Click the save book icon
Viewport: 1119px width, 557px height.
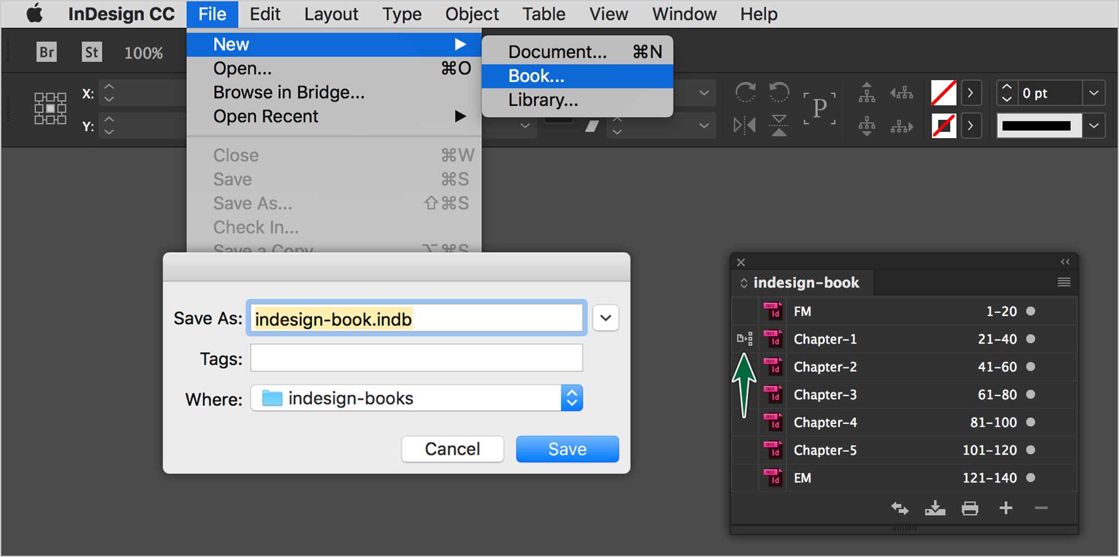pyautogui.click(x=935, y=508)
